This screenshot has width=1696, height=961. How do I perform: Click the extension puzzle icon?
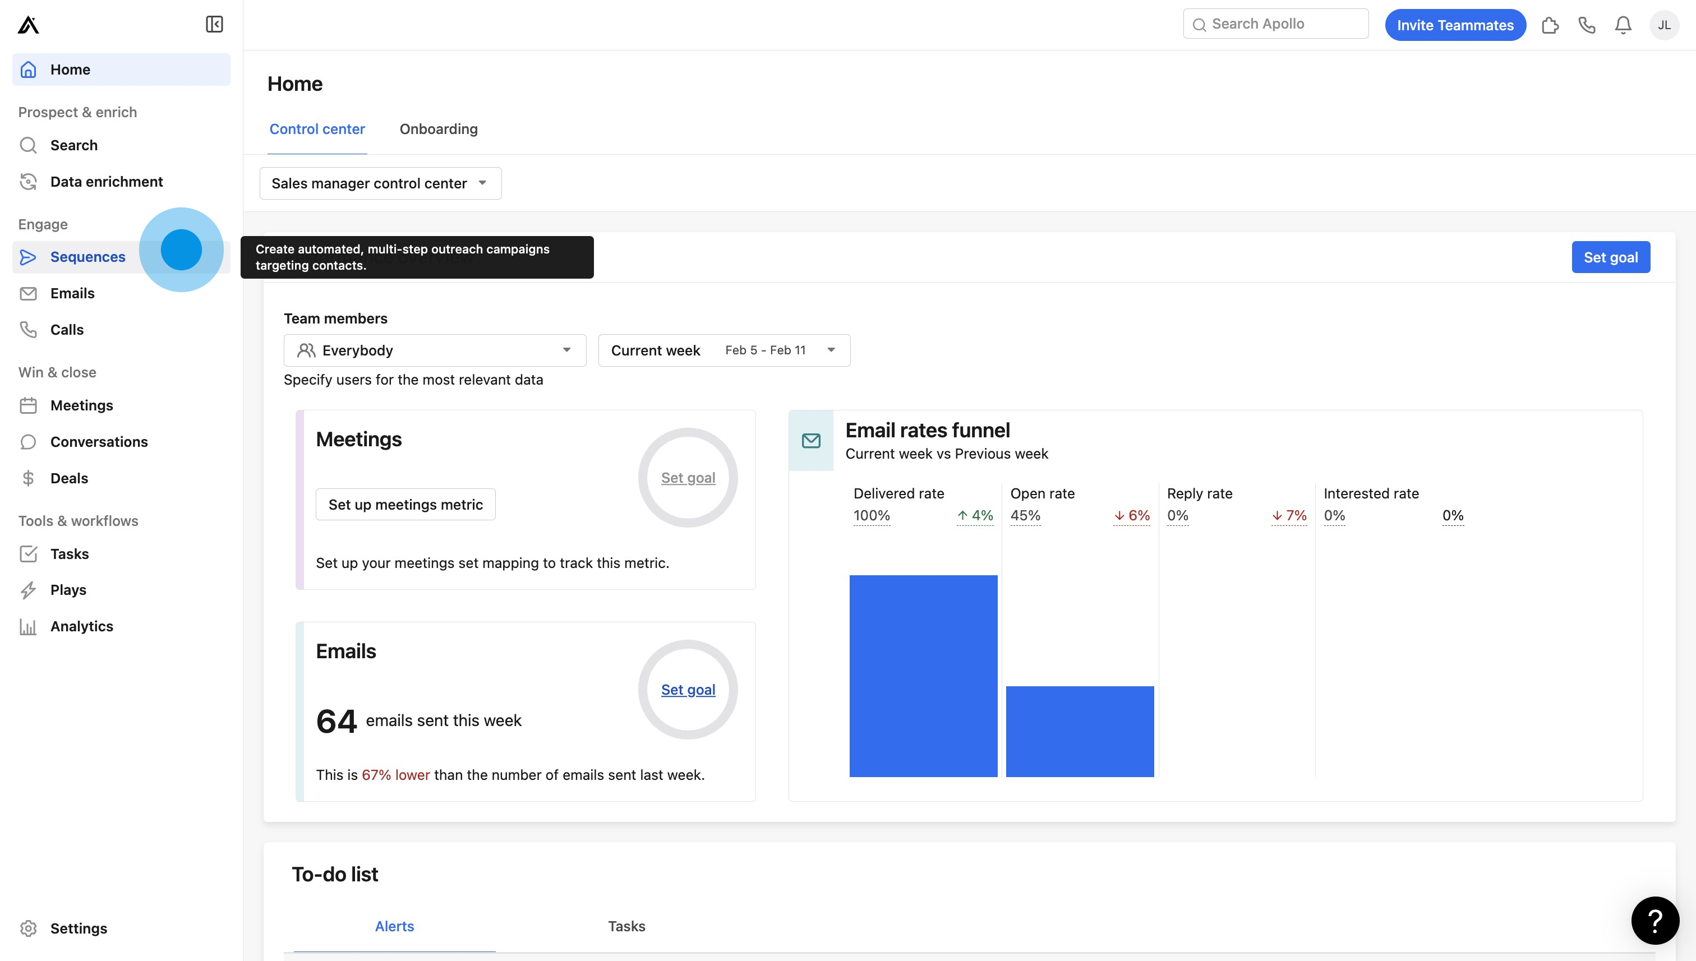[x=1550, y=25]
